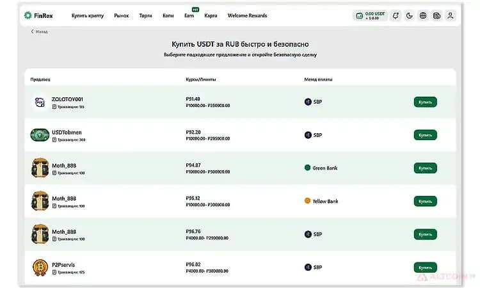Screen dimensions: 480x288
Task: Buy from ZOLOTOY001 with Купить button
Action: [x=425, y=102]
